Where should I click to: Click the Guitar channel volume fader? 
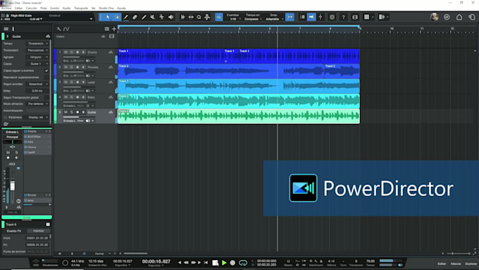13,185
